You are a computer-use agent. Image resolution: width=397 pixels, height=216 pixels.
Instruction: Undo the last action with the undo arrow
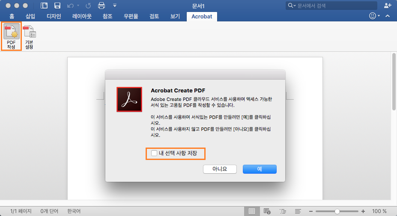click(x=70, y=6)
